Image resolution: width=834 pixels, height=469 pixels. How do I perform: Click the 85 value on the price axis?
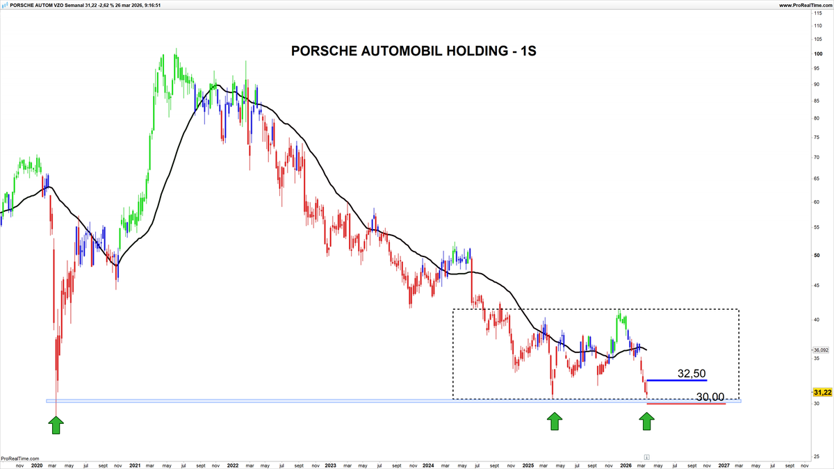click(817, 101)
